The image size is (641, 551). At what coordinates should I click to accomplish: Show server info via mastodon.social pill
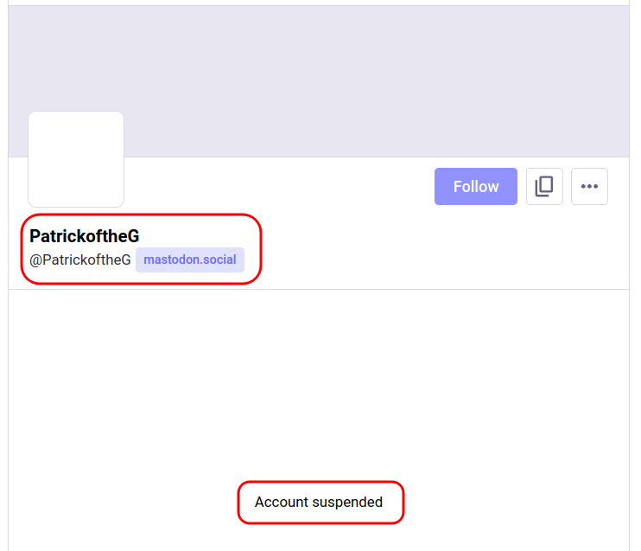coord(190,259)
